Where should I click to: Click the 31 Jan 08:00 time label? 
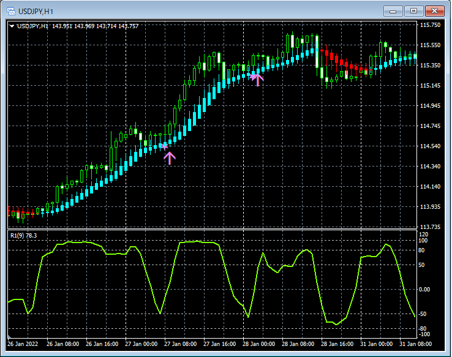point(416,344)
